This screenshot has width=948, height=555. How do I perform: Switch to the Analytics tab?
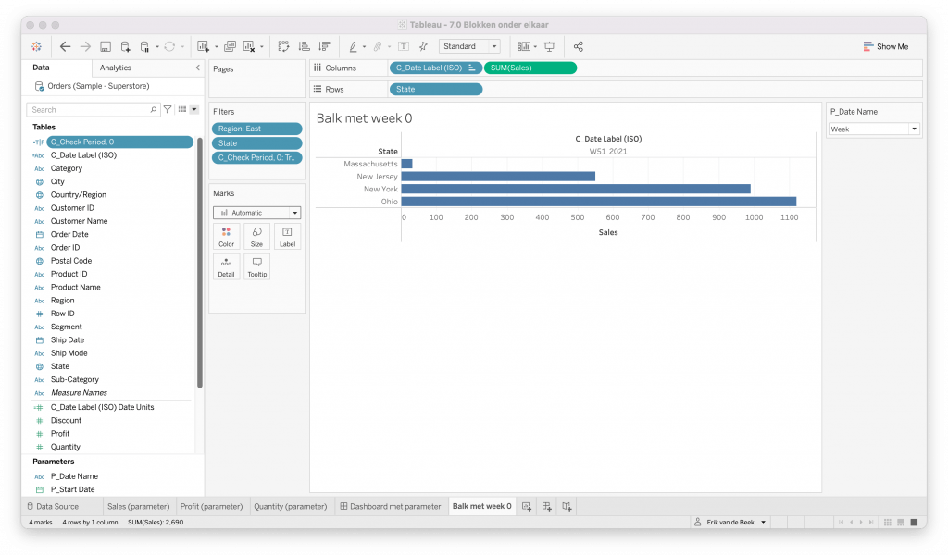(x=116, y=68)
